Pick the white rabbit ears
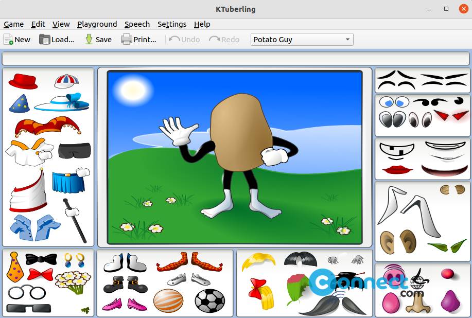This screenshot has height=318, width=472. [x=408, y=211]
